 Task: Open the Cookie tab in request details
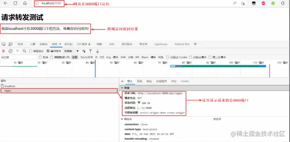click(x=185, y=81)
